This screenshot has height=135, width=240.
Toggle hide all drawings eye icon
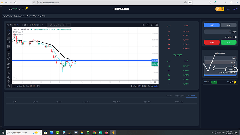[9, 85]
